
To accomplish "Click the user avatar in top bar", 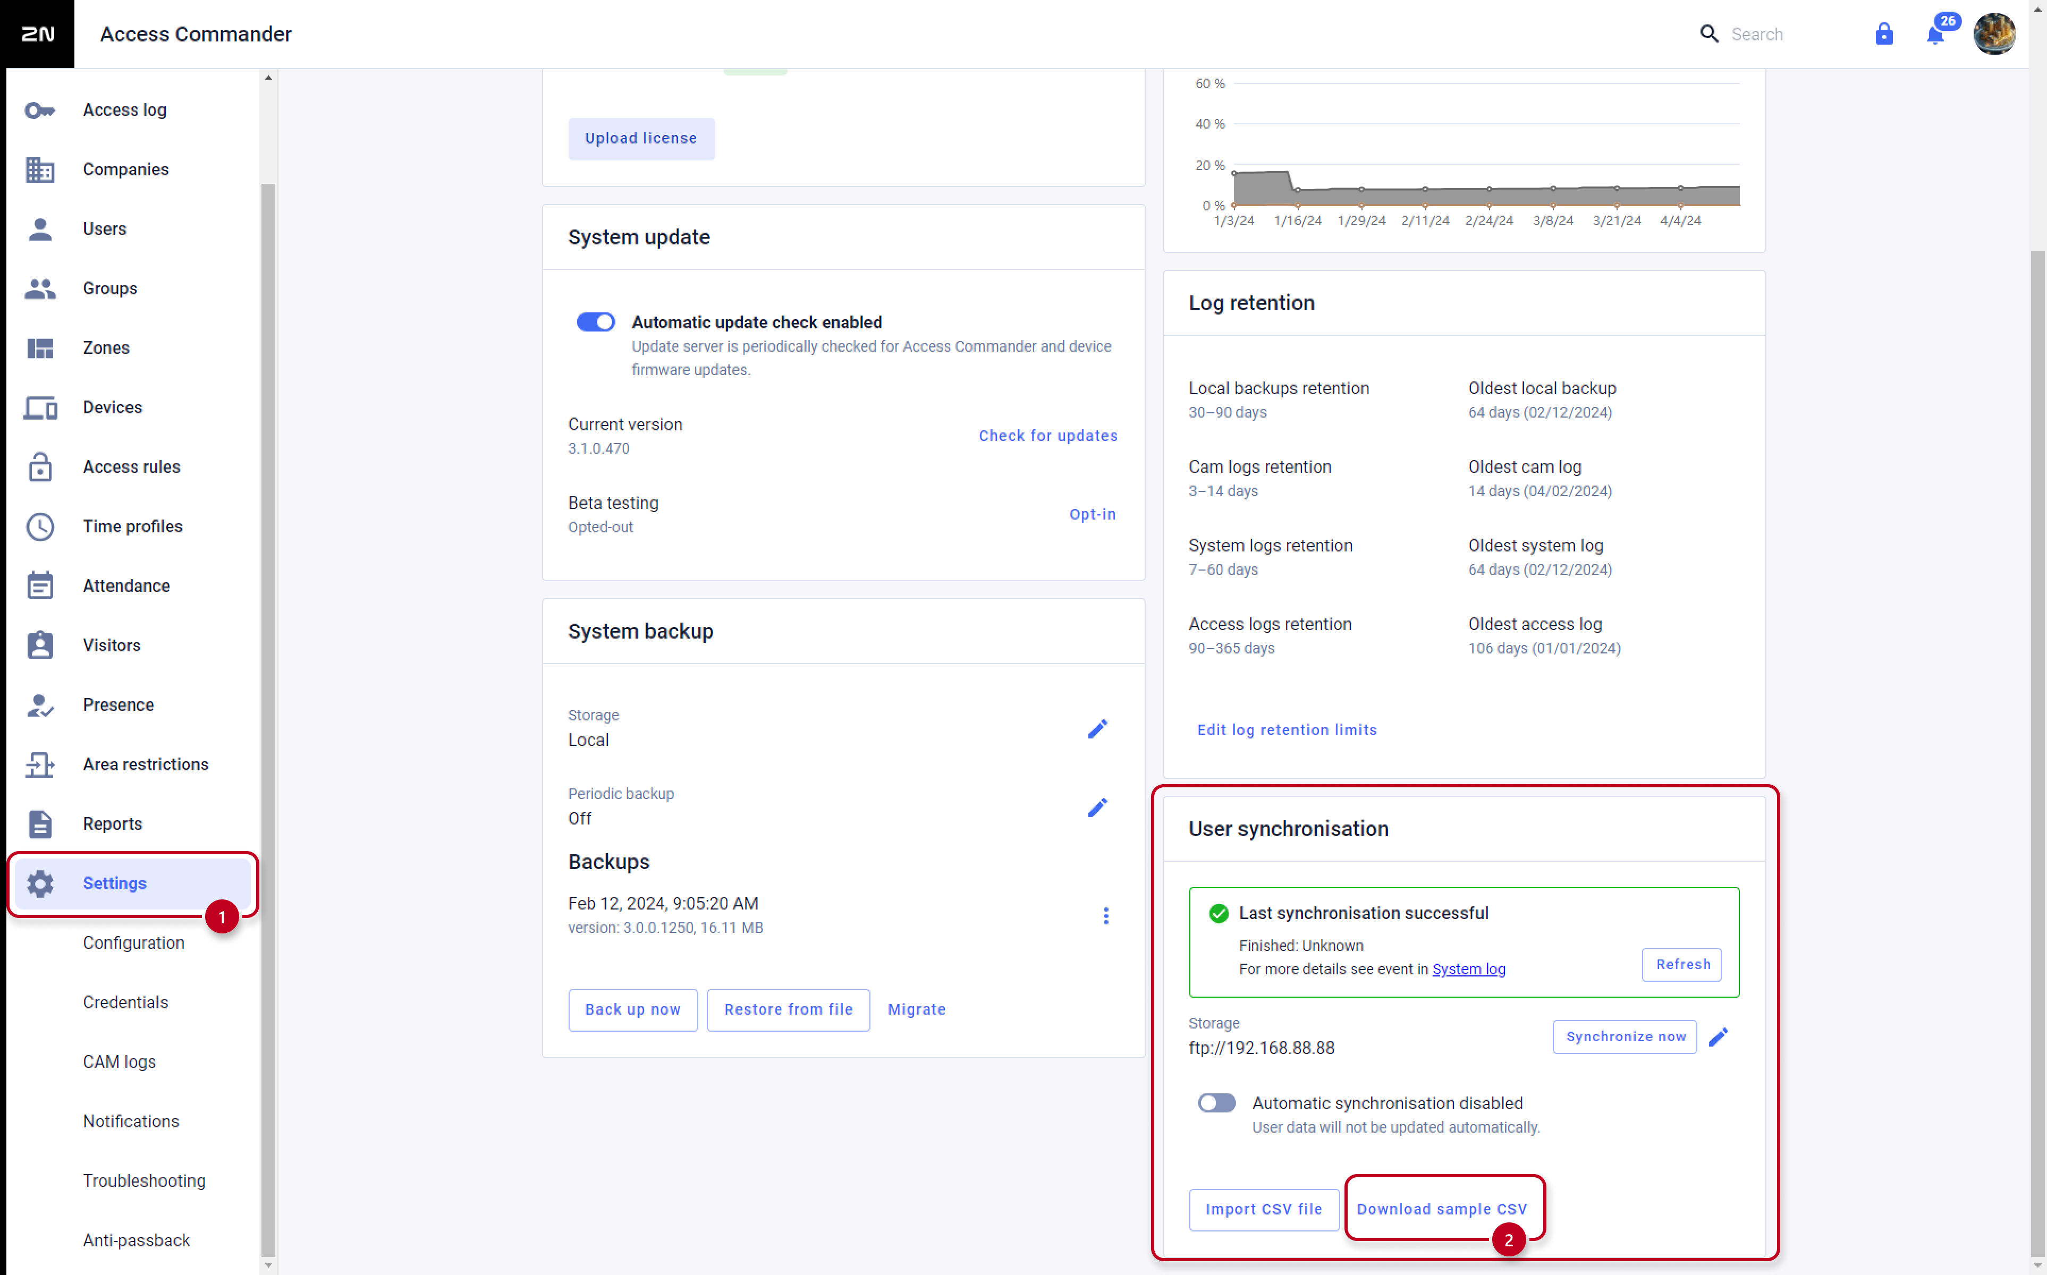I will (1995, 35).
